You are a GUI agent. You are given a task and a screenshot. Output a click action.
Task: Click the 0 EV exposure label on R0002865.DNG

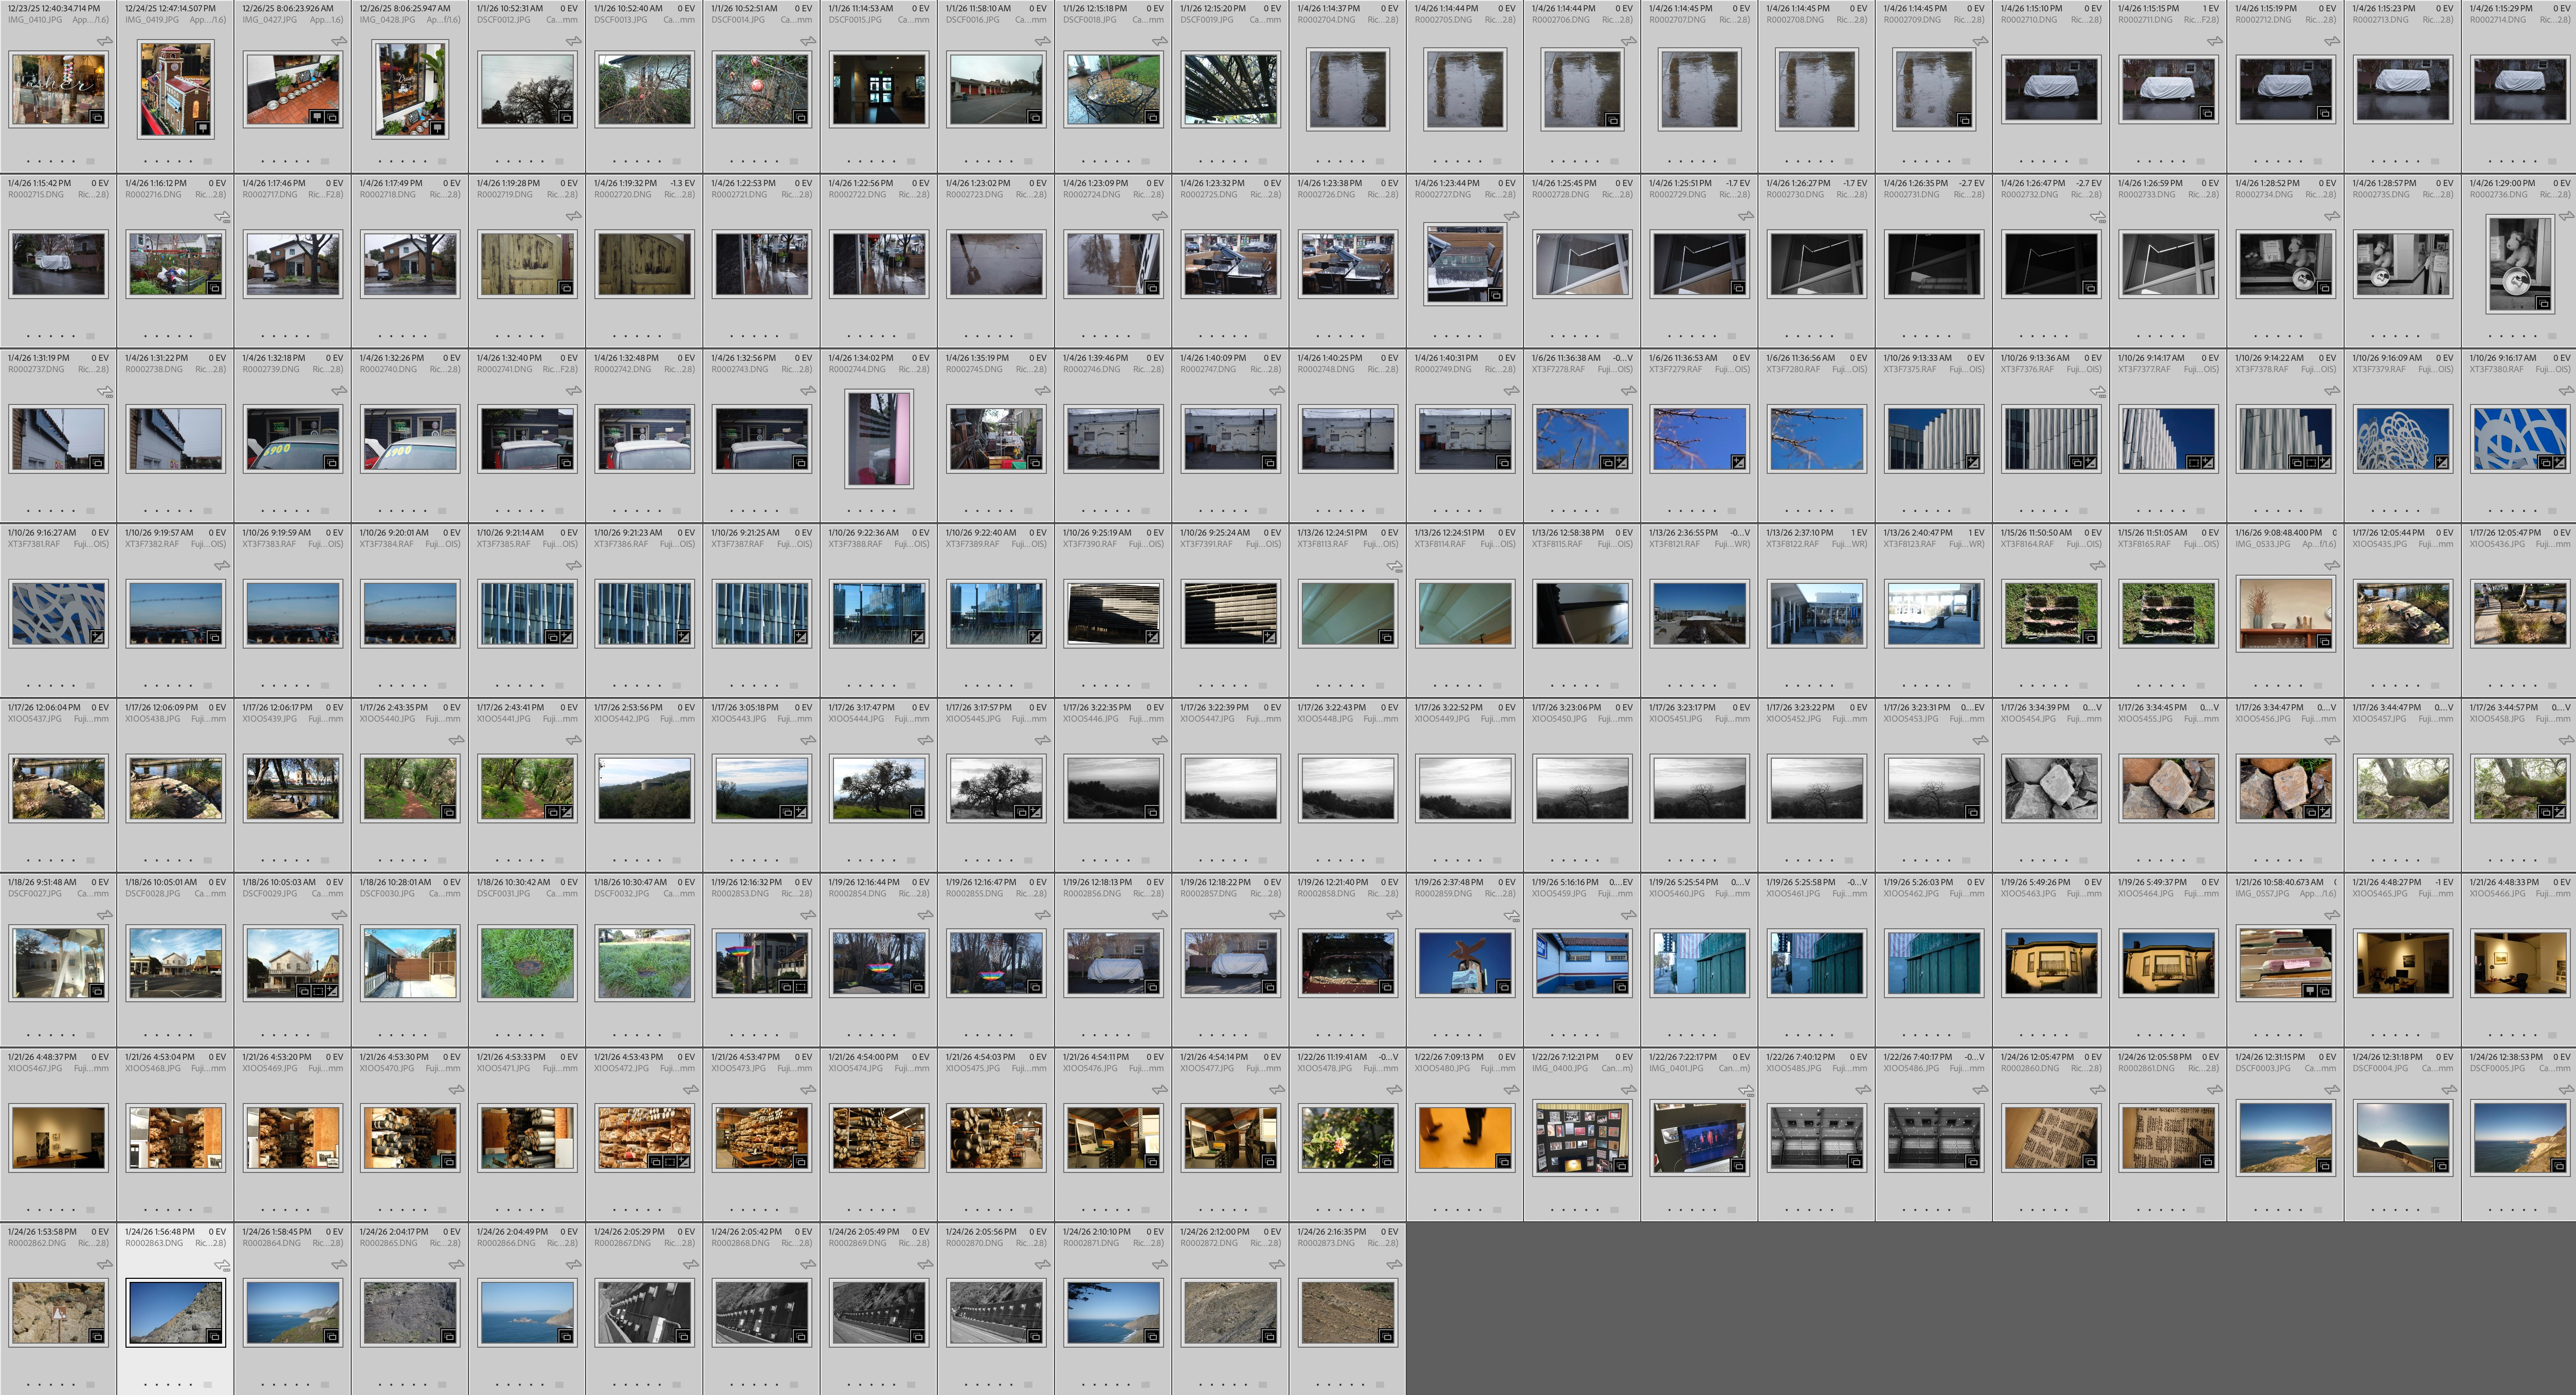pyautogui.click(x=452, y=1232)
